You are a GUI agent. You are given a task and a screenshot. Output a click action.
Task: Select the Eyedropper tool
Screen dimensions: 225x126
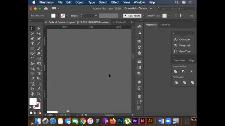point(32,79)
